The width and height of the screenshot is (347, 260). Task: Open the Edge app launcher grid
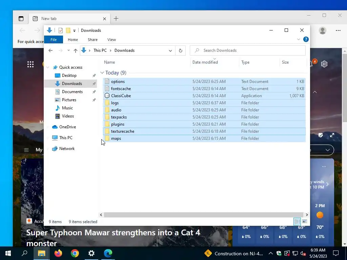coord(30,64)
